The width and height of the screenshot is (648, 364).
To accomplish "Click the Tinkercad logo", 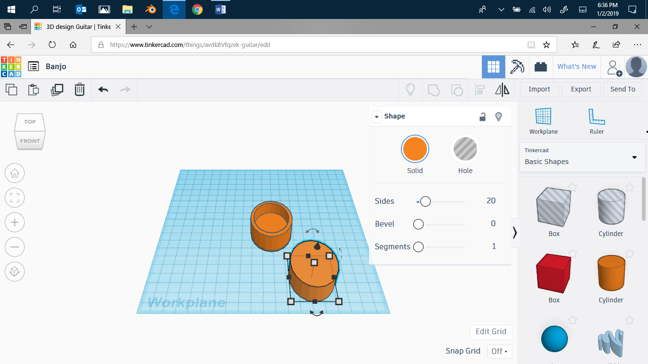I will tap(11, 67).
